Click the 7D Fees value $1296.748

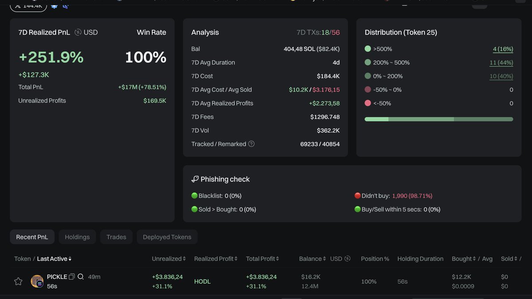pos(325,117)
